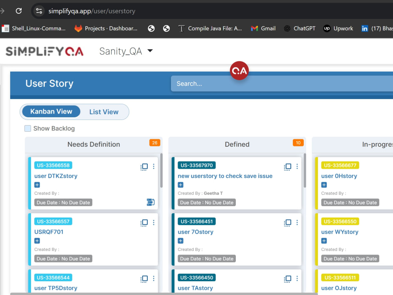Screen dimensions: 393x295
Task: Select card US-33567970 via select icon
Action: 288,166
